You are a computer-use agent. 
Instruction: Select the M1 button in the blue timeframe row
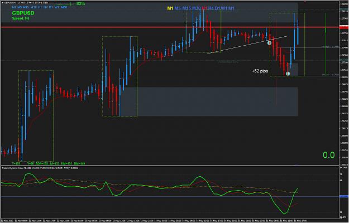14,7
